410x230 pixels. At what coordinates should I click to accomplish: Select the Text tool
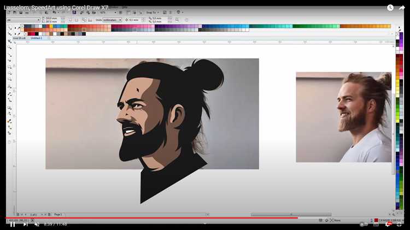pos(10,87)
